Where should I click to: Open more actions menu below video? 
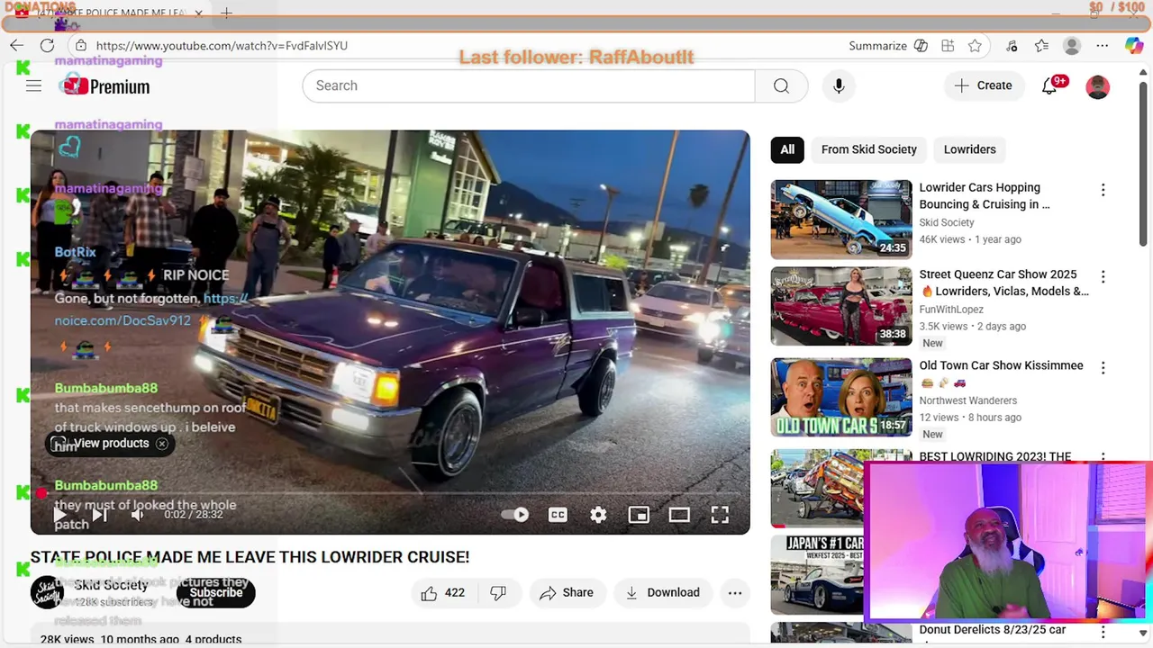click(x=735, y=592)
